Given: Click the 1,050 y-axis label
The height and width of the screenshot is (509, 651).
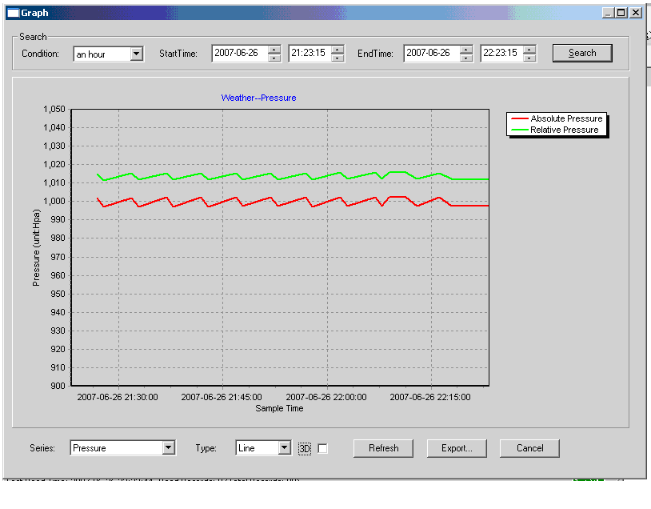Looking at the screenshot, I should pyautogui.click(x=54, y=110).
